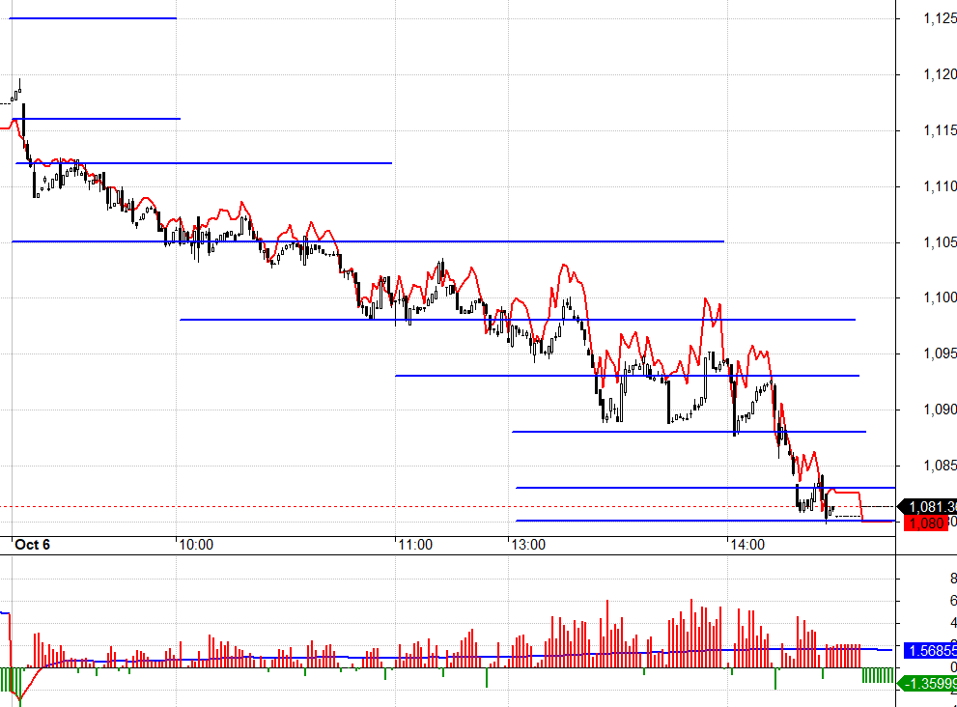Image resolution: width=957 pixels, height=707 pixels.
Task: Select the 13:00 time axis label
Action: [528, 545]
